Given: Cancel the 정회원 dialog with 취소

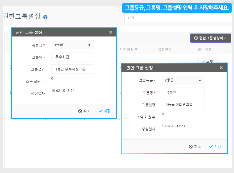Looking at the screenshot, I should 195,146.
